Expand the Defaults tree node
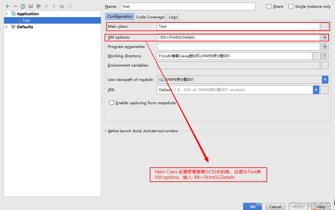Image resolution: width=335 pixels, height=210 pixels. (7, 27)
